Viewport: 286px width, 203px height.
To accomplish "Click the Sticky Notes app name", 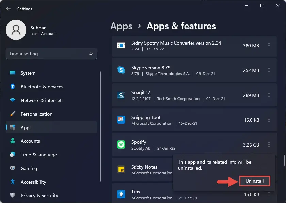I will [x=144, y=167].
